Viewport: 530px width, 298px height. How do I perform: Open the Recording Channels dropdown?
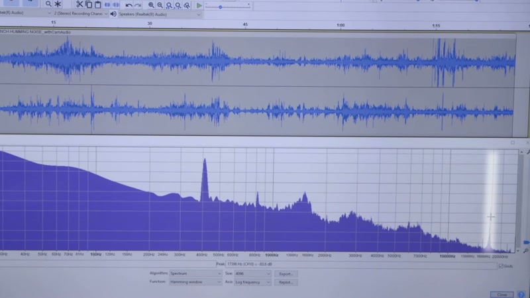coord(80,13)
